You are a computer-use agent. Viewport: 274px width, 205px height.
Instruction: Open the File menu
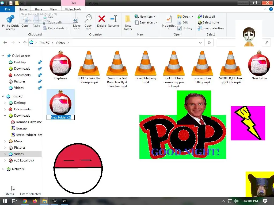[7, 9]
